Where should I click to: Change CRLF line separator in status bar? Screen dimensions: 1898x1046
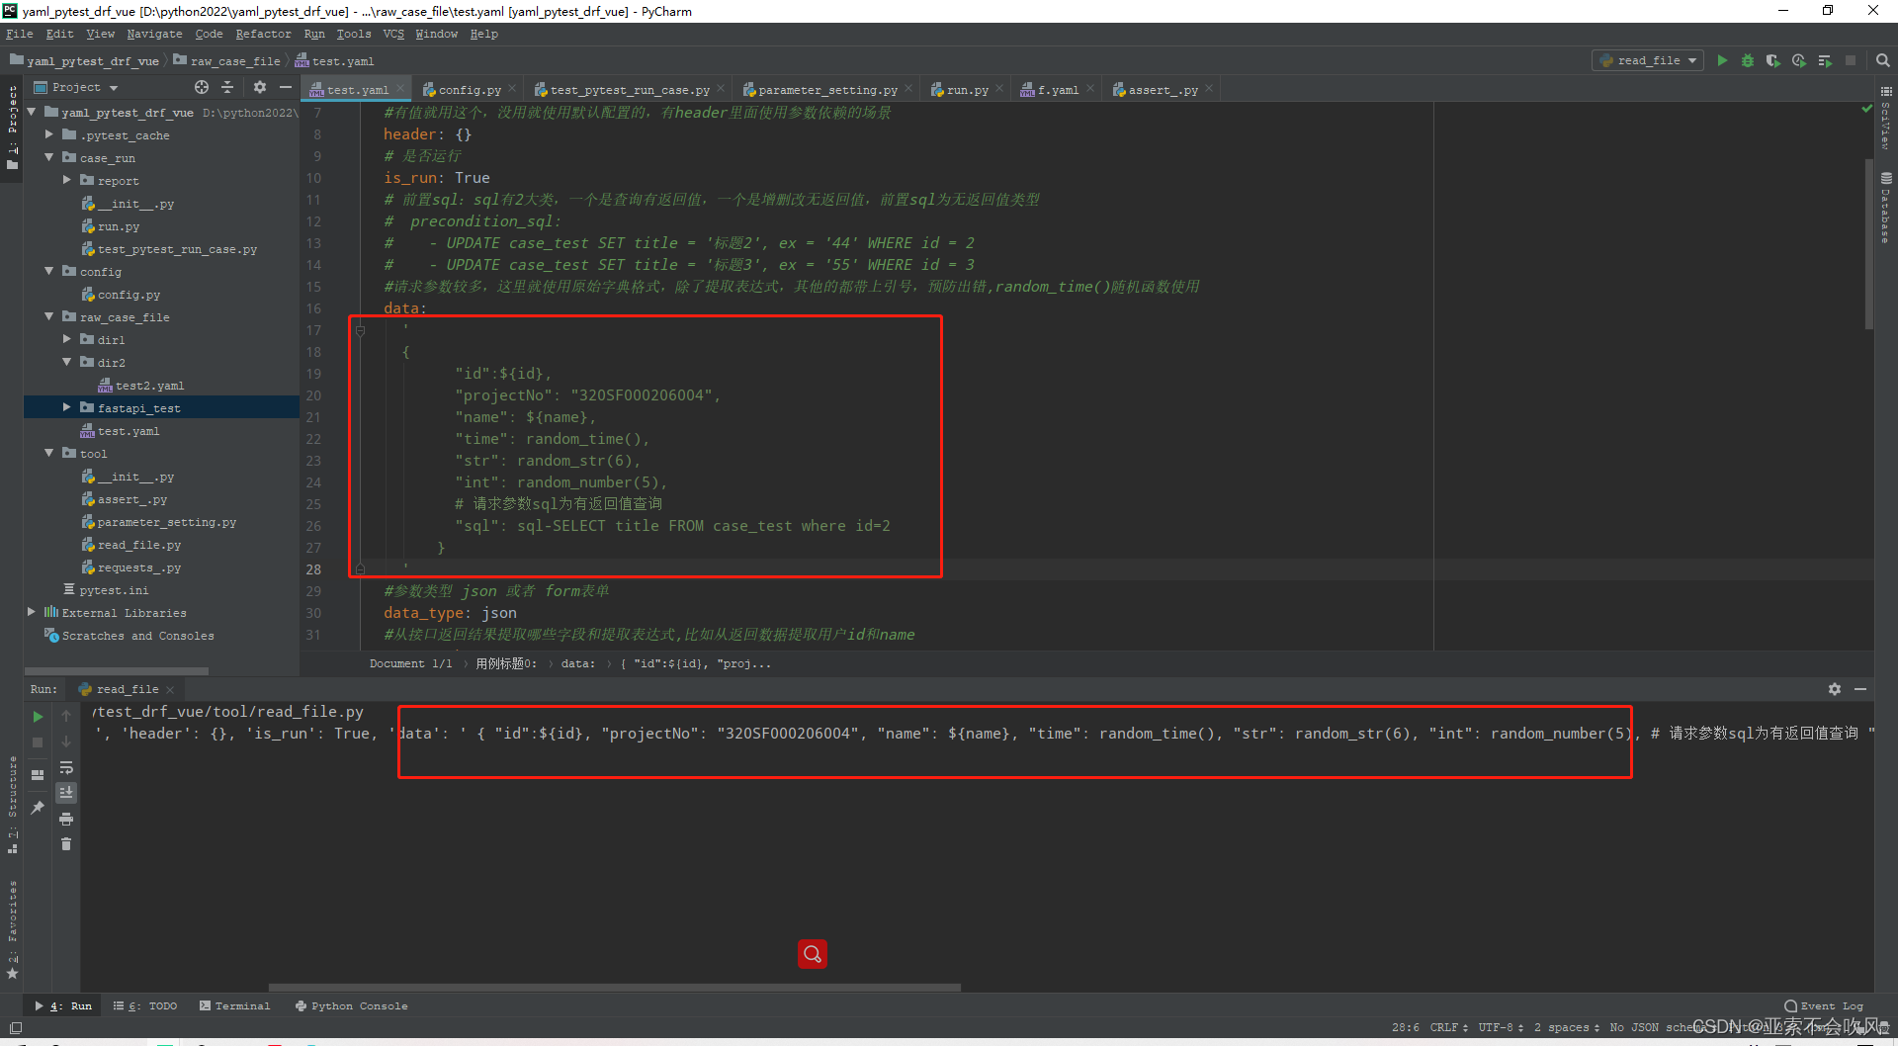tap(1448, 1028)
